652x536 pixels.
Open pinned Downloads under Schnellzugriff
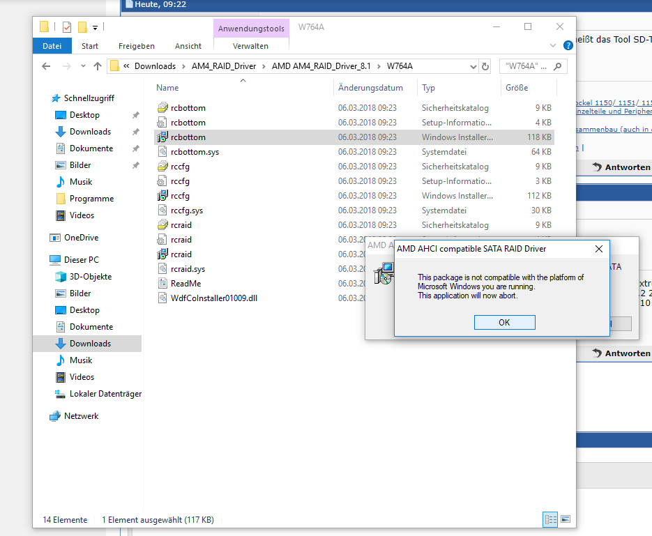(90, 131)
